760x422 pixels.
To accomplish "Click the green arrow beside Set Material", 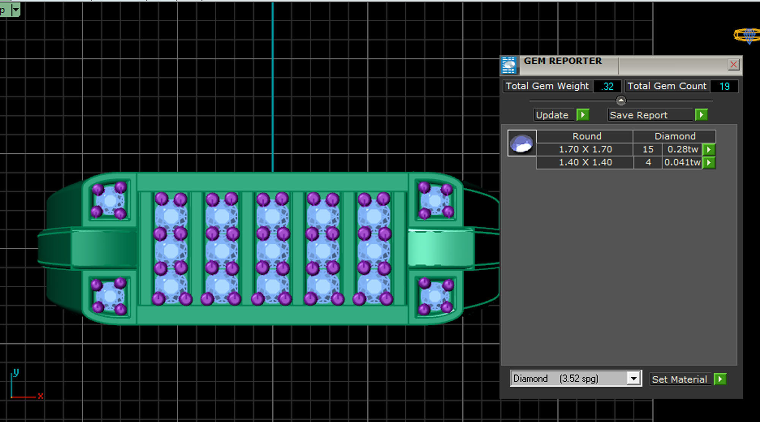I will pos(720,379).
